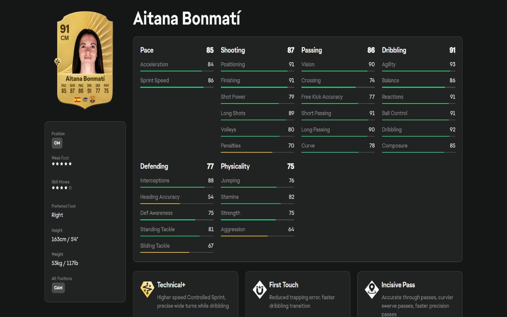Select the CAM alternate position badge
The width and height of the screenshot is (507, 317).
(58, 288)
